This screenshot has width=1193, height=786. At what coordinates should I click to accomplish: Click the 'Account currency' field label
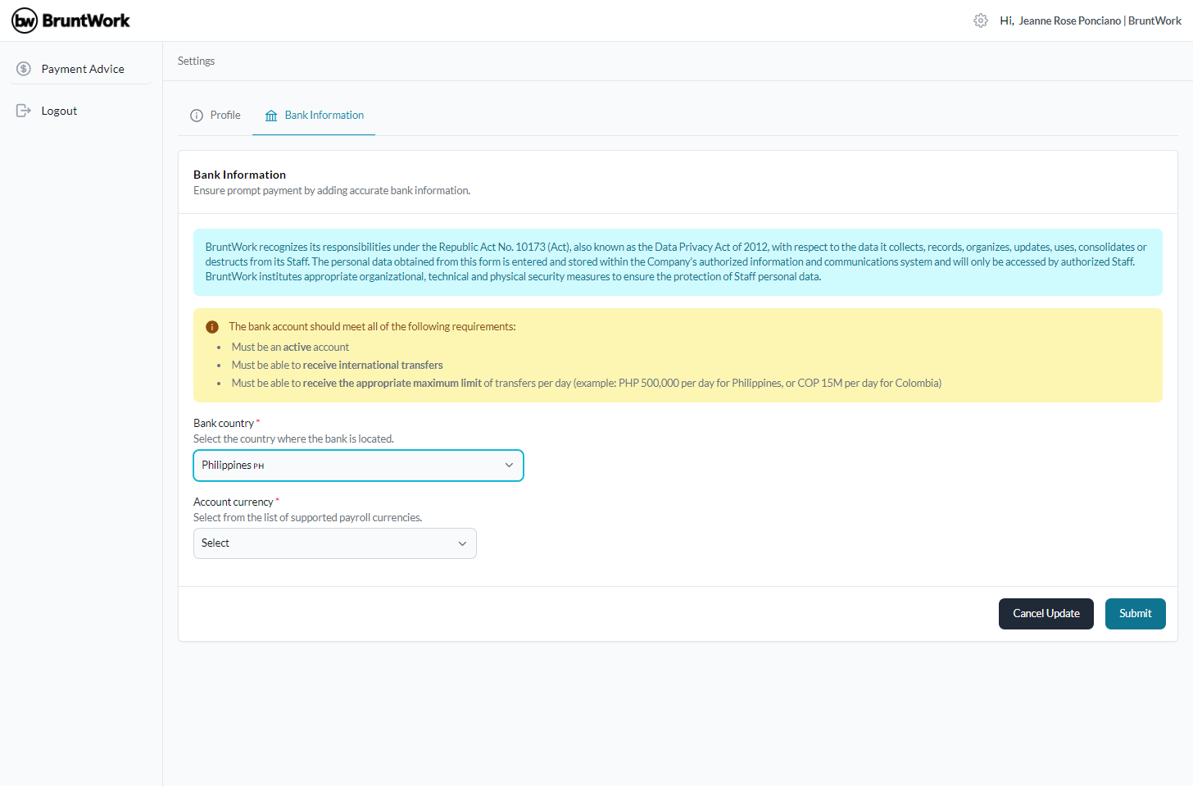pos(234,502)
